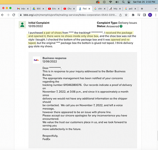This screenshot has height=150, width=158.
Task: Switch to the Google chin tab
Action: [x=98, y=9]
